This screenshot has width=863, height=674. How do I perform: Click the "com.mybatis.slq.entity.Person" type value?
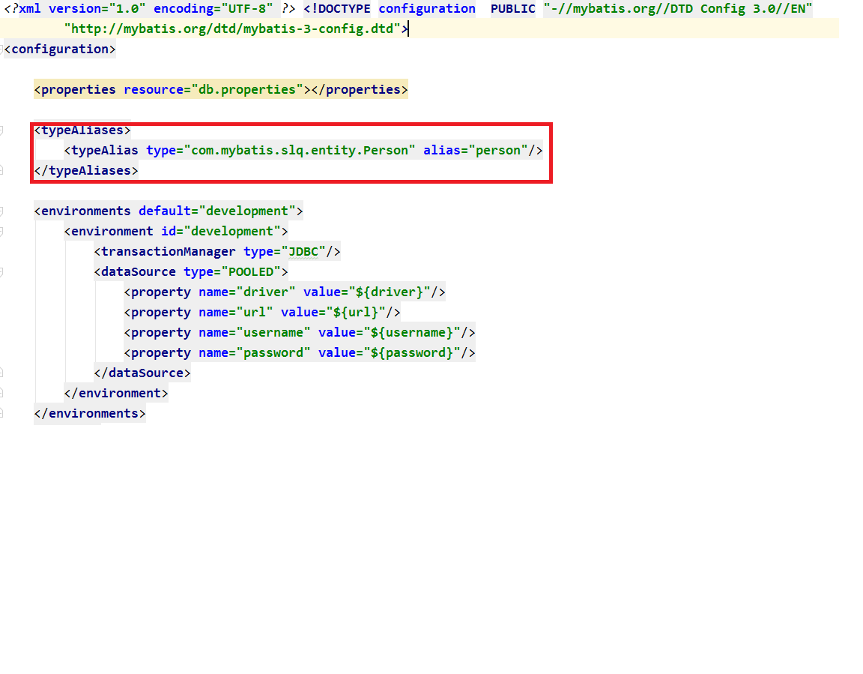coord(300,151)
